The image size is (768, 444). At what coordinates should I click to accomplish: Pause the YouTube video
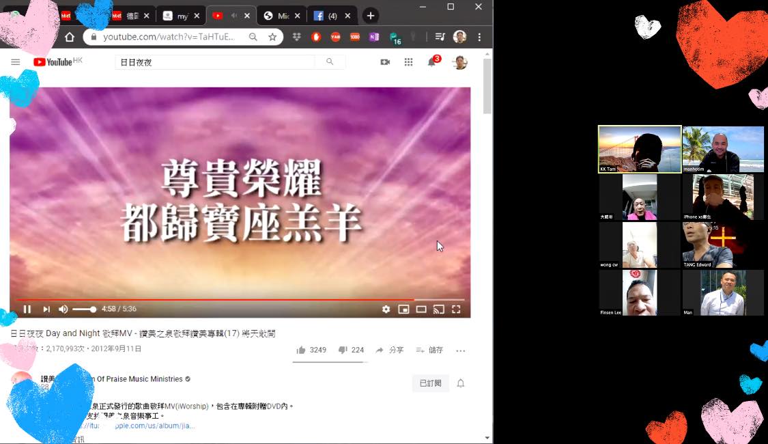(x=27, y=309)
